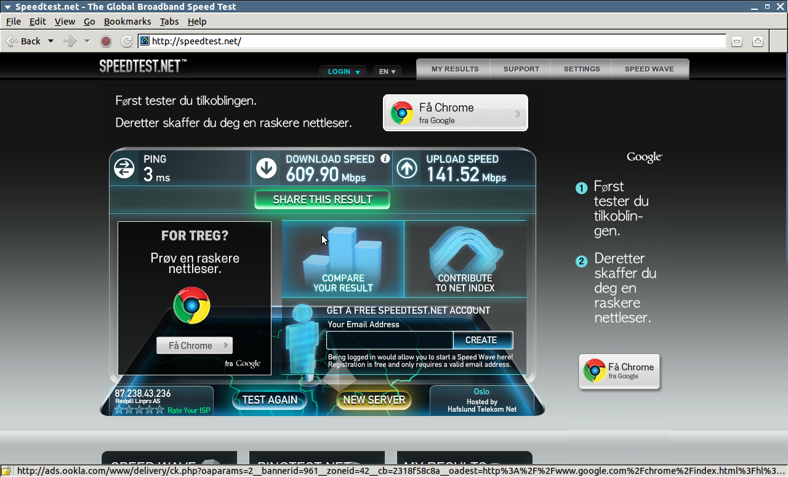Select the SPEED WAVE tab
The width and height of the screenshot is (788, 477).
[649, 69]
